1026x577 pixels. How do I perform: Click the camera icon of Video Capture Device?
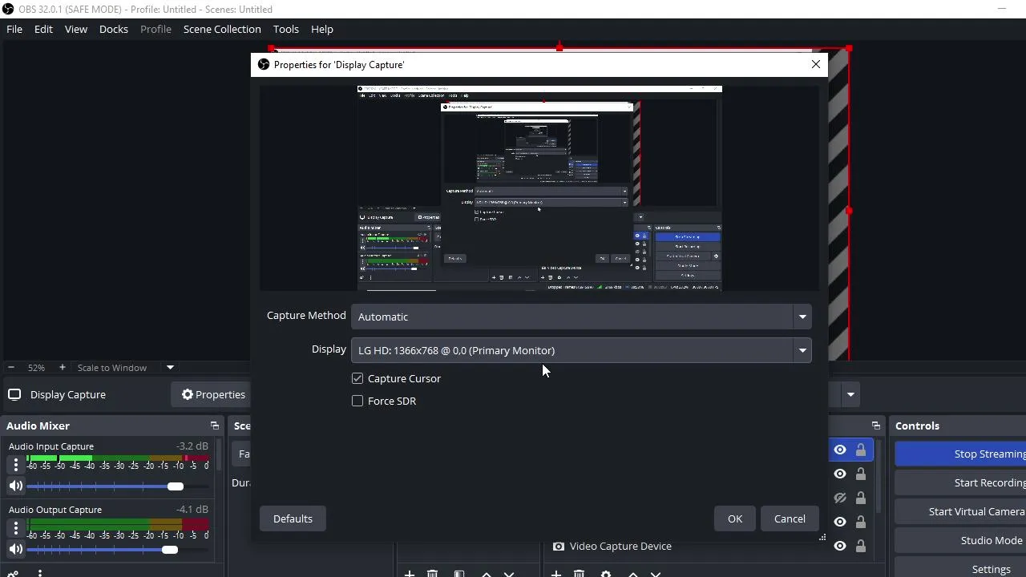[x=559, y=547]
